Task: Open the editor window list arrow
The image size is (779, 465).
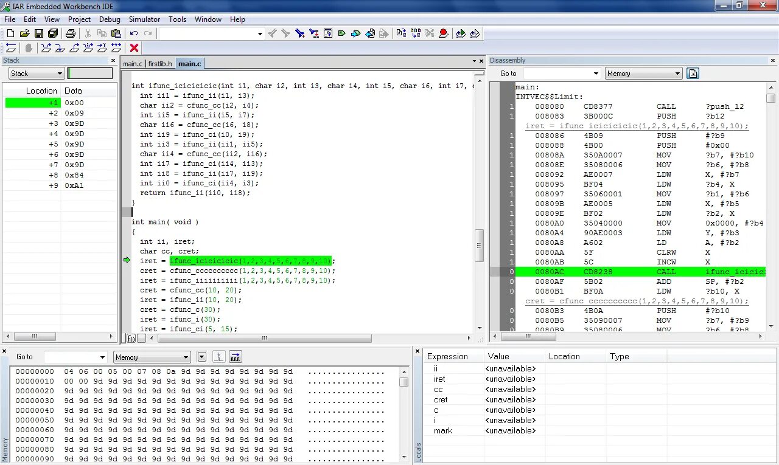Action: pos(474,61)
